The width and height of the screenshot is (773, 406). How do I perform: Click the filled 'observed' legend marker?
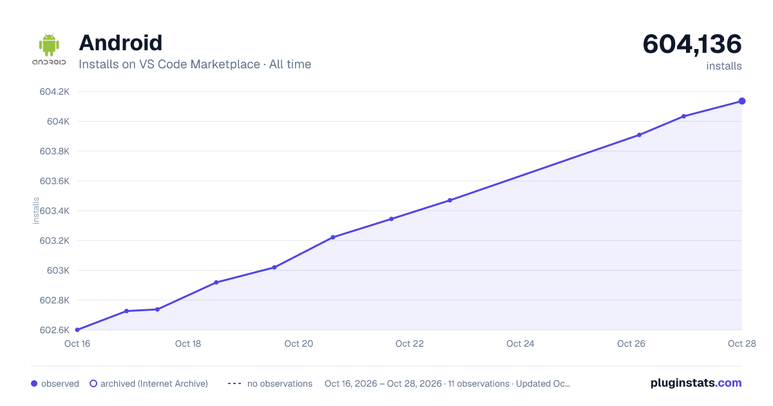point(34,383)
